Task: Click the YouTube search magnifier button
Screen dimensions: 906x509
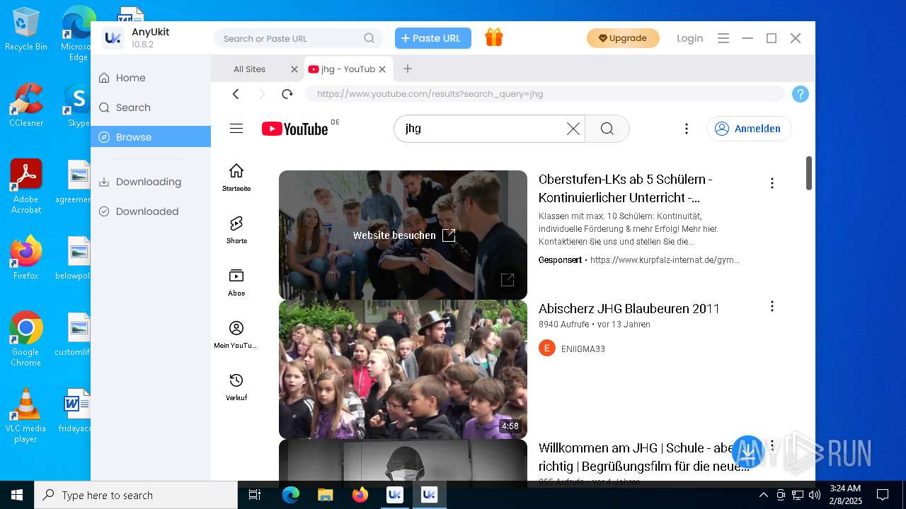Action: [x=607, y=129]
